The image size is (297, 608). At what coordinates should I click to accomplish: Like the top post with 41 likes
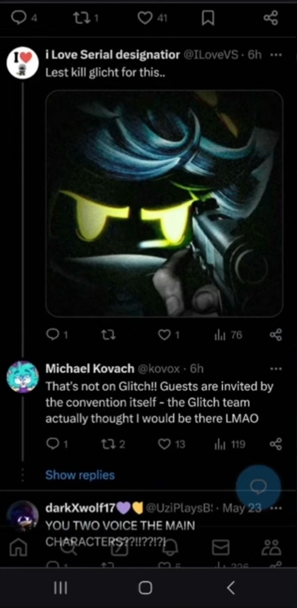(x=145, y=18)
